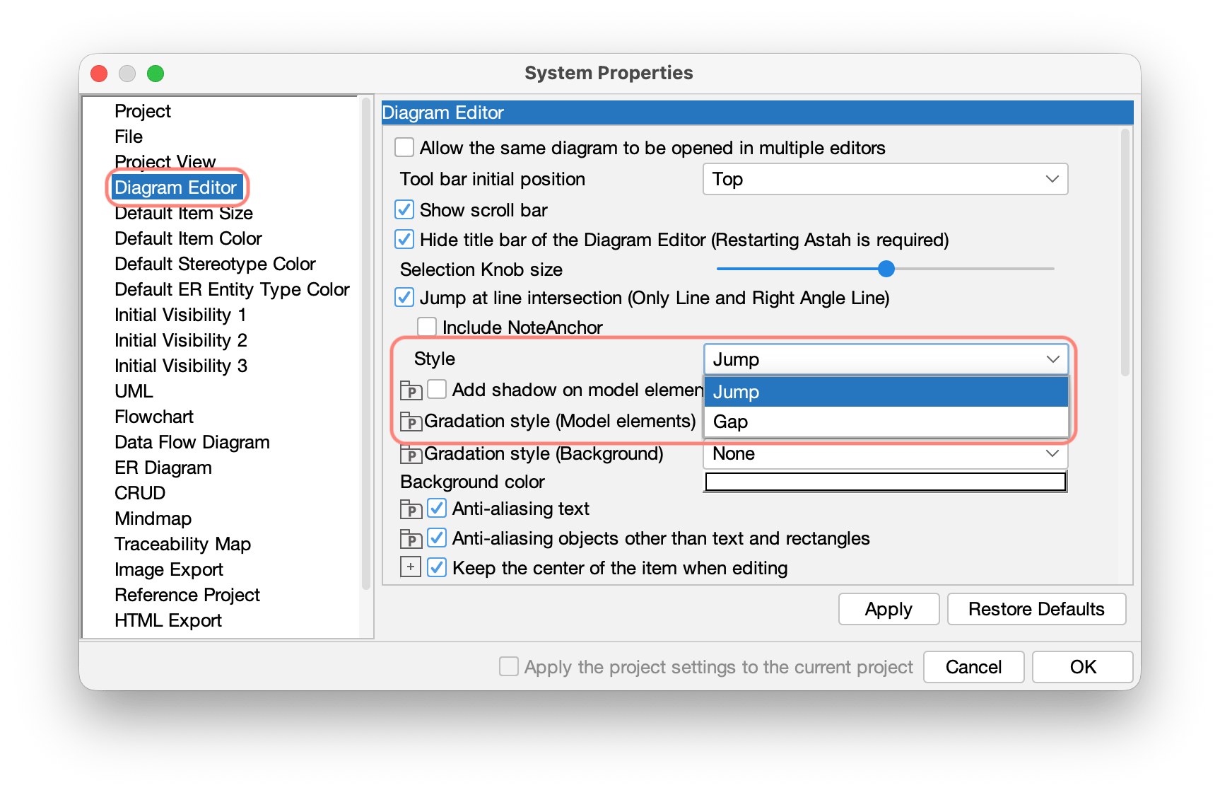Click project icon beside Gradation style (Background)
The width and height of the screenshot is (1220, 795).
(x=411, y=454)
